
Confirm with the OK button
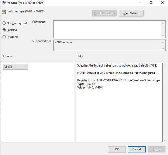click(117, 149)
